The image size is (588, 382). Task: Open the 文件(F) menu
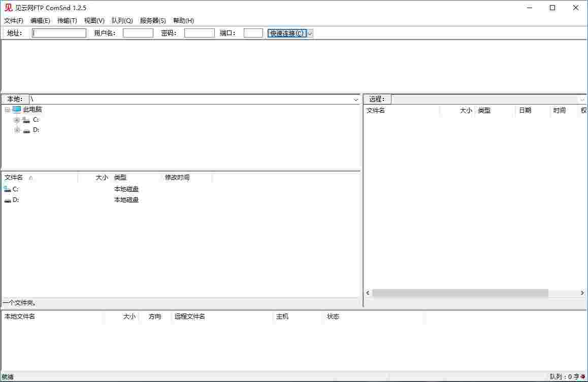[x=14, y=21]
